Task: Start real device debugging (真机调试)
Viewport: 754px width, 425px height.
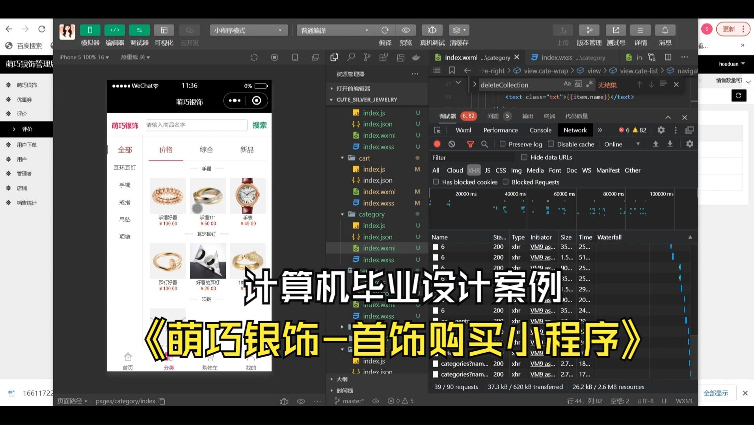Action: point(432,30)
